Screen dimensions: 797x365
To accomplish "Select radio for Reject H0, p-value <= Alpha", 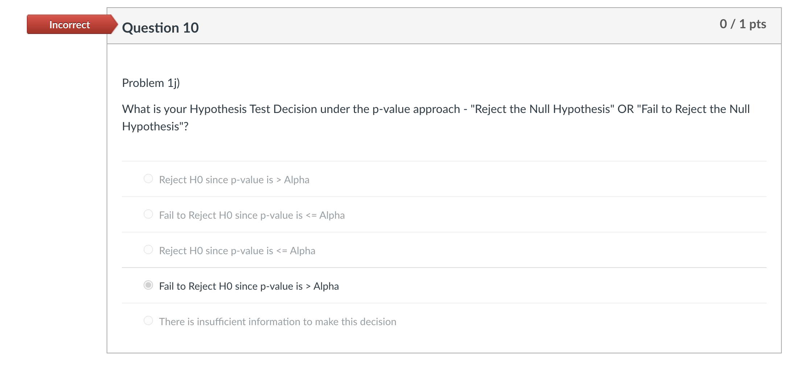I will tap(148, 249).
